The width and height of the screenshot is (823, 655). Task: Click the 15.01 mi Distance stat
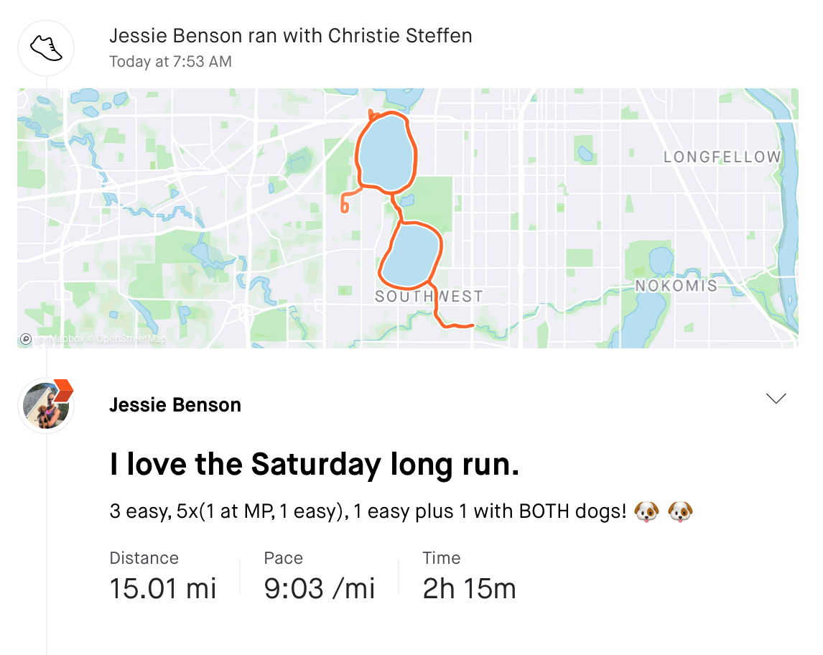(163, 588)
